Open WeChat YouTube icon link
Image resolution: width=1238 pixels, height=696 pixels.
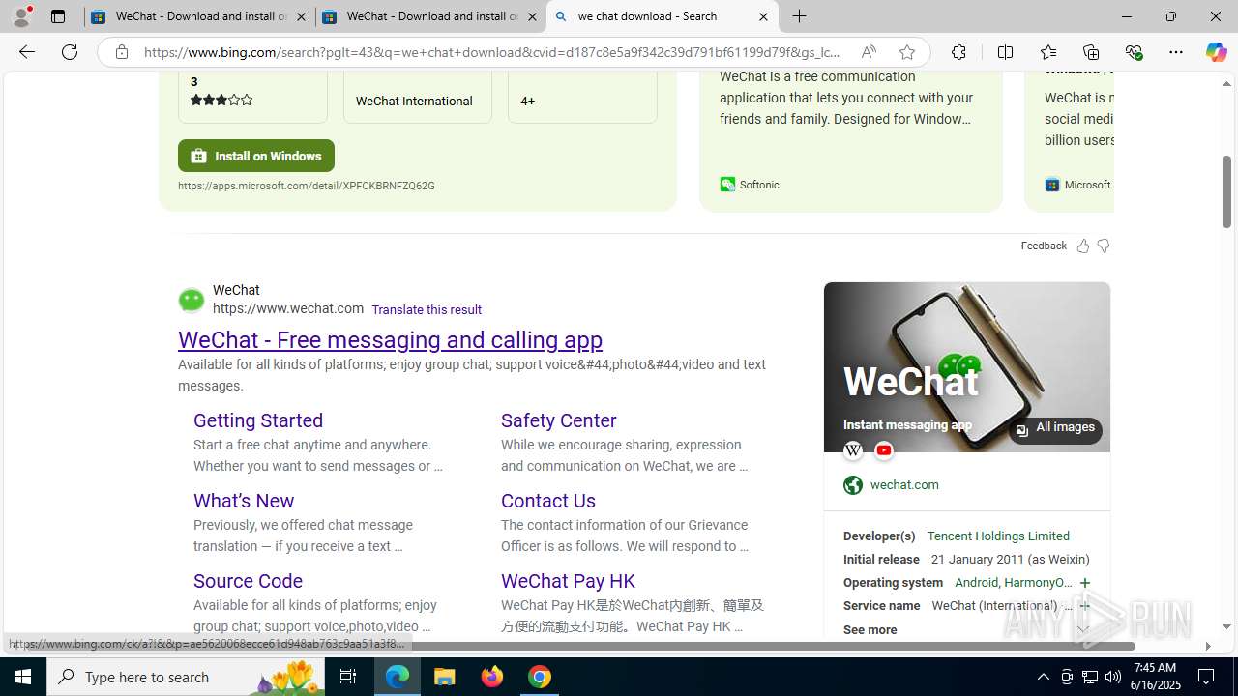point(884,450)
